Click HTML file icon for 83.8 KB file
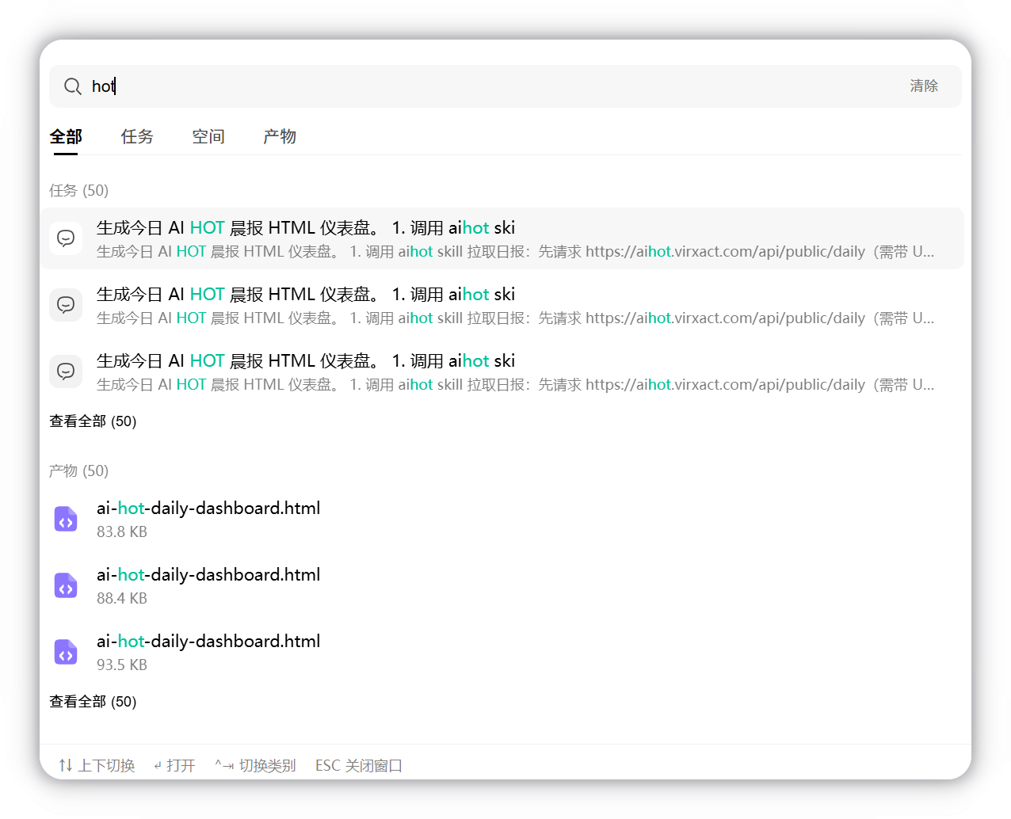Screen dimensions: 1011x819 [66, 520]
